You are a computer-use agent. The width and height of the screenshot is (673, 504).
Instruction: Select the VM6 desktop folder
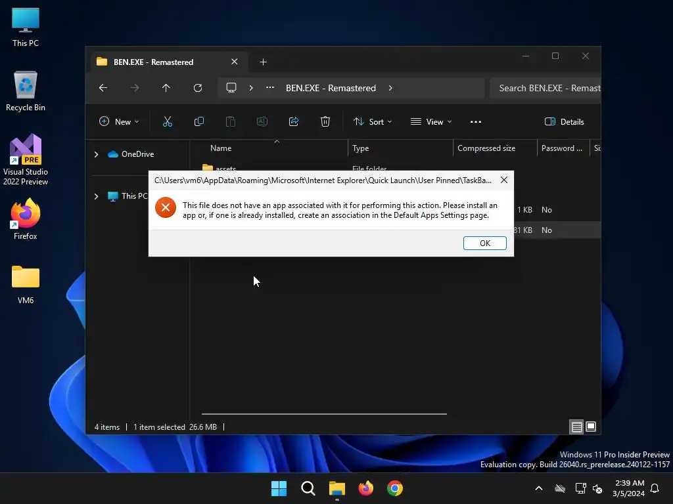(x=26, y=285)
